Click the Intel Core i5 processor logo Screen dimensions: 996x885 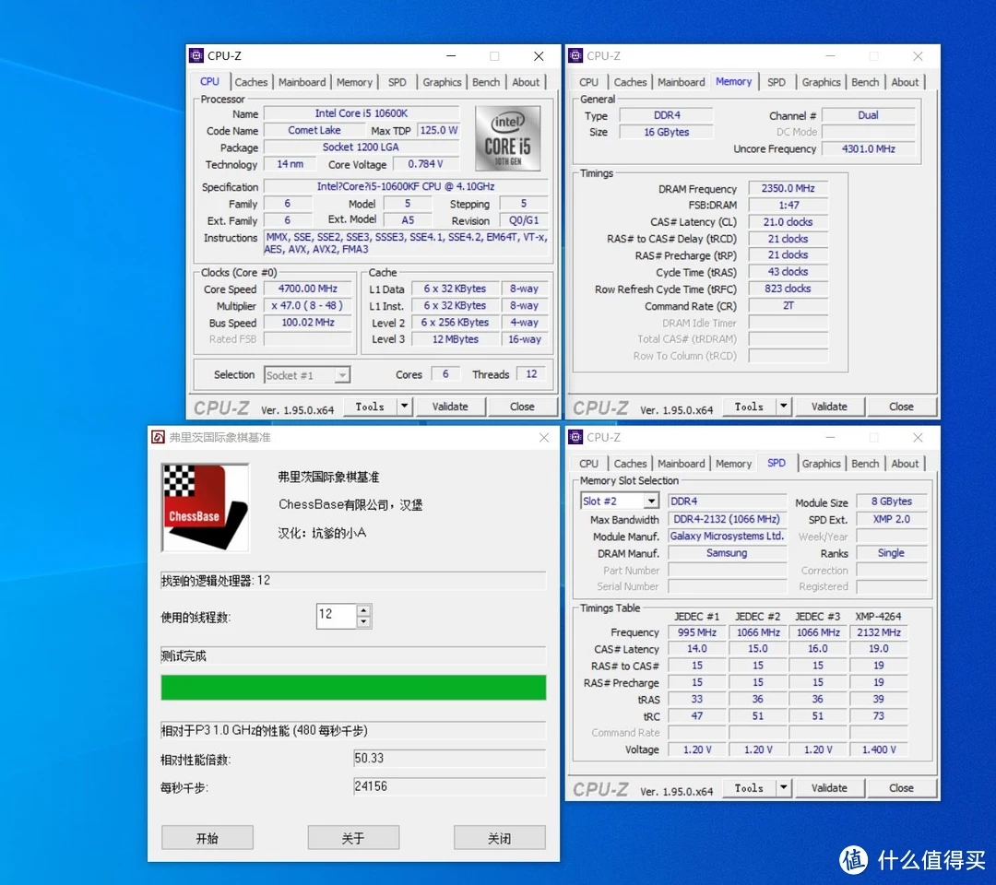click(x=507, y=138)
